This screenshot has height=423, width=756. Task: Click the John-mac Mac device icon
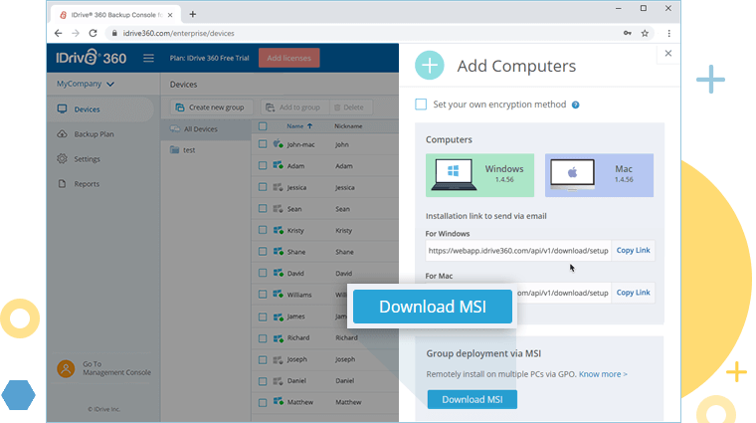[x=279, y=143]
